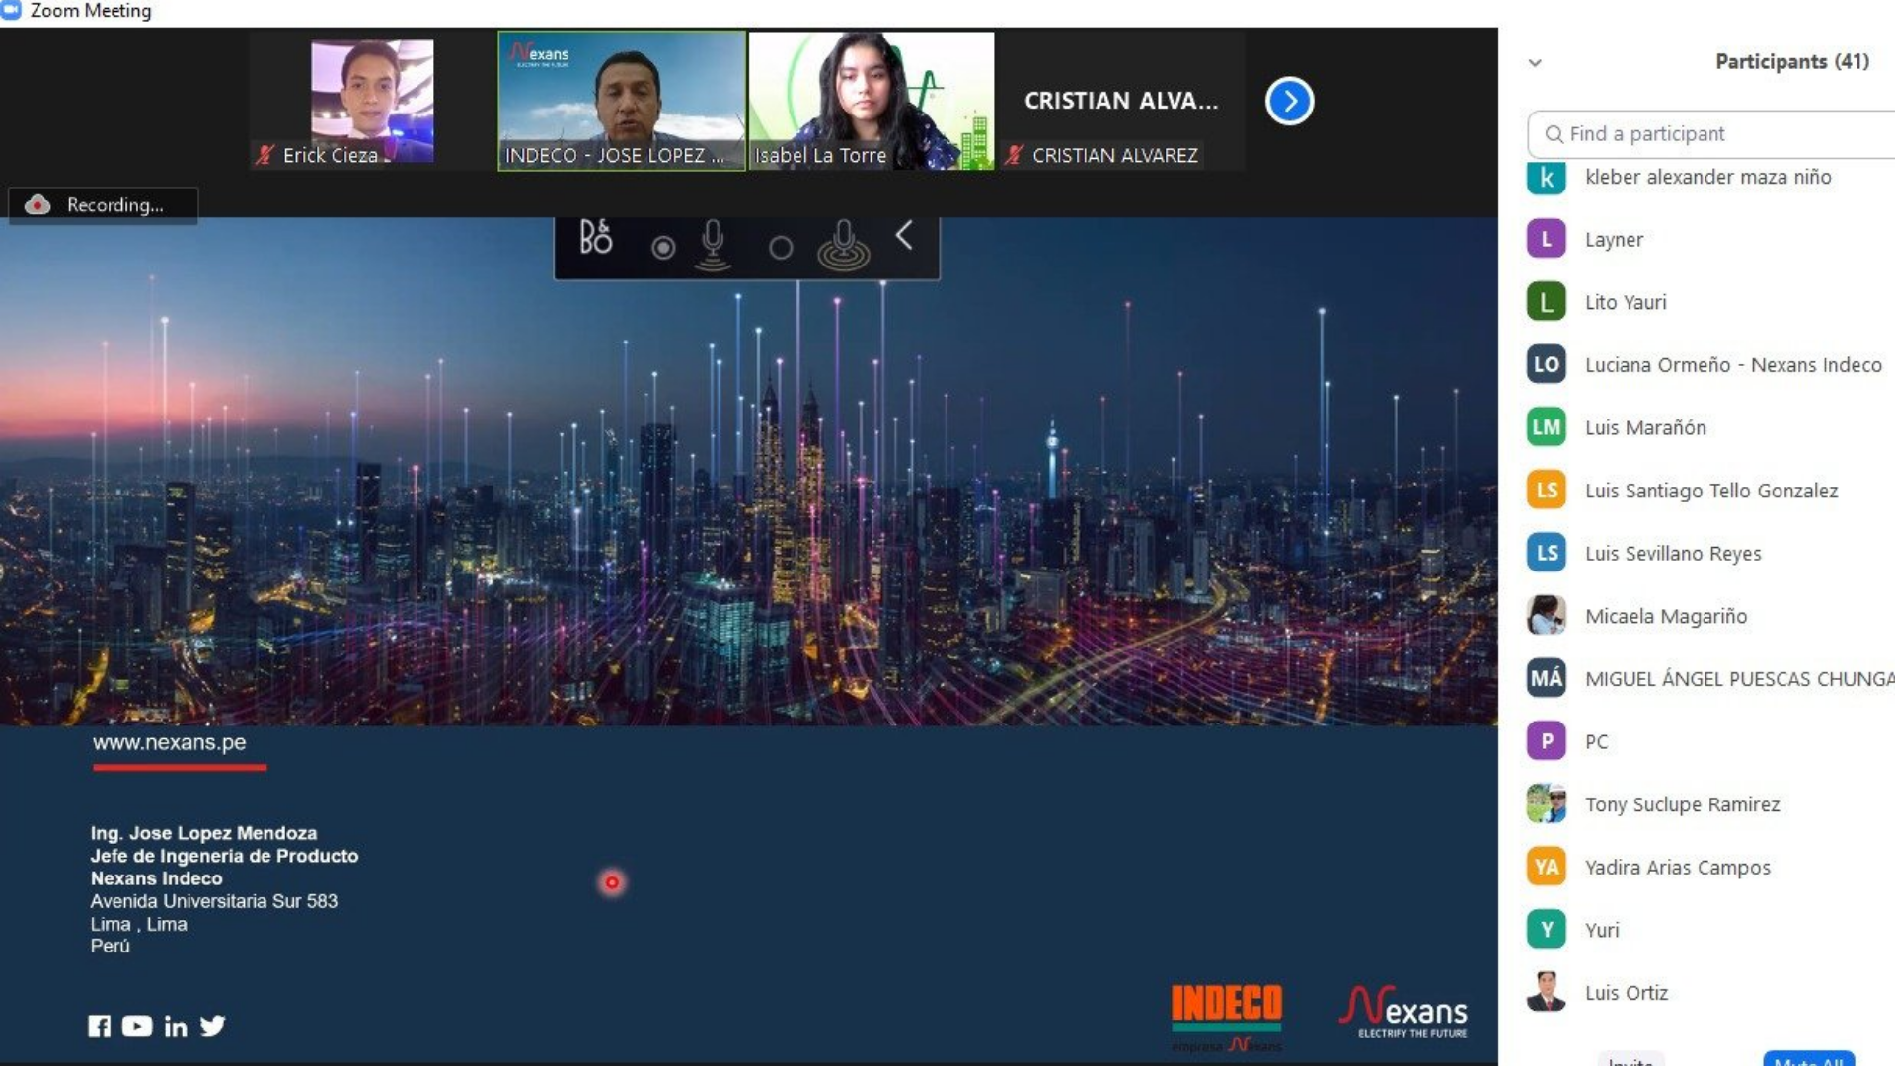Click Cristian Alvarez's muted mic icon
Image resolution: width=1895 pixels, height=1066 pixels.
coord(1014,155)
